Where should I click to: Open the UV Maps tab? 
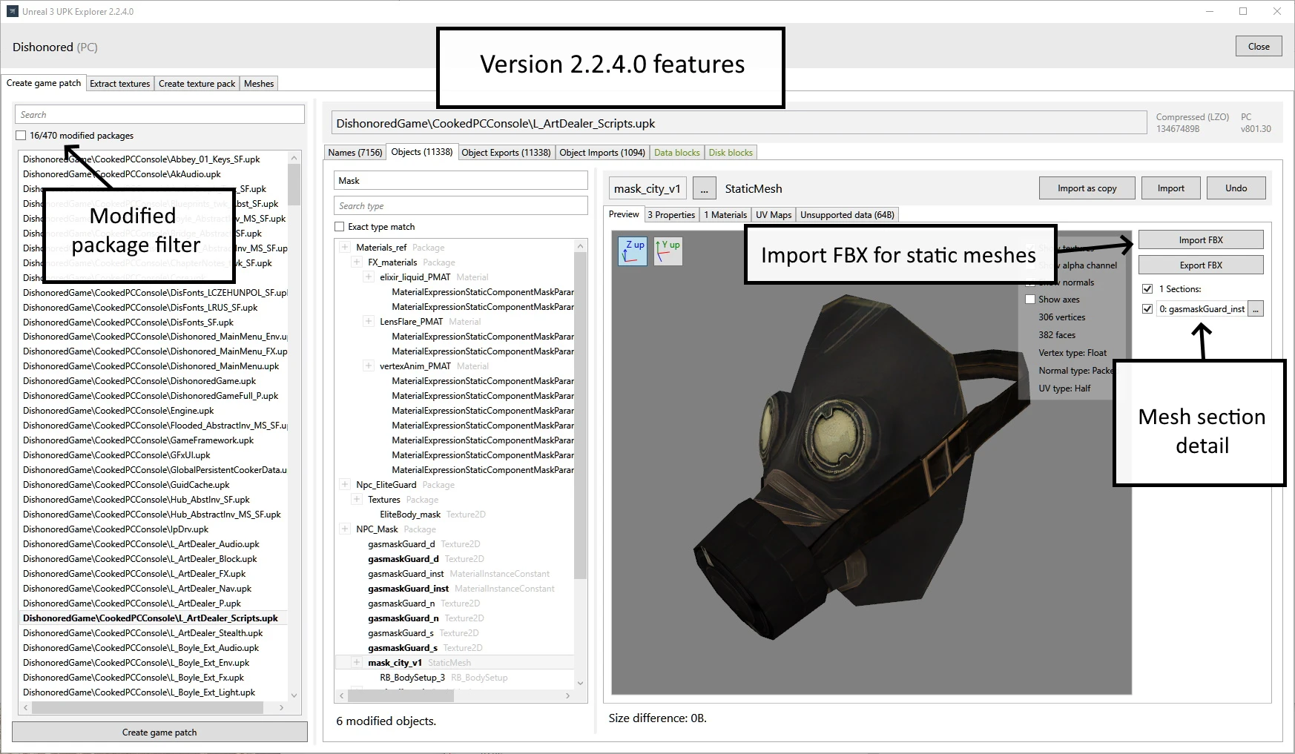click(773, 215)
